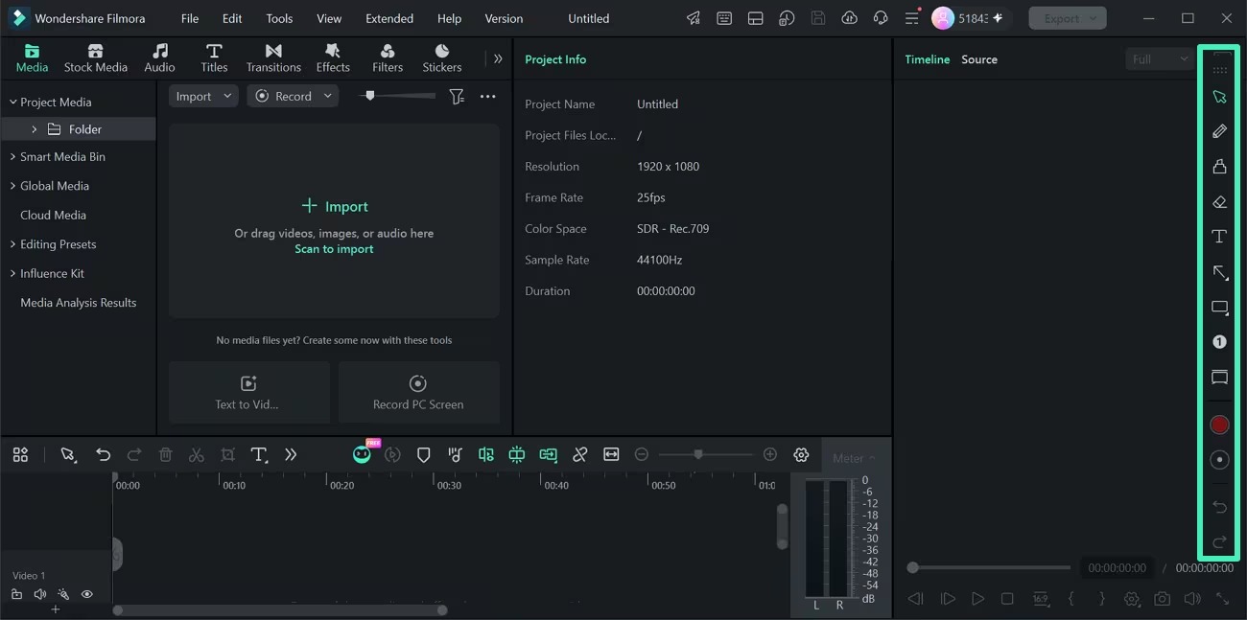Take a preview snapshot with camera icon
This screenshot has width=1247, height=620.
tap(1162, 599)
